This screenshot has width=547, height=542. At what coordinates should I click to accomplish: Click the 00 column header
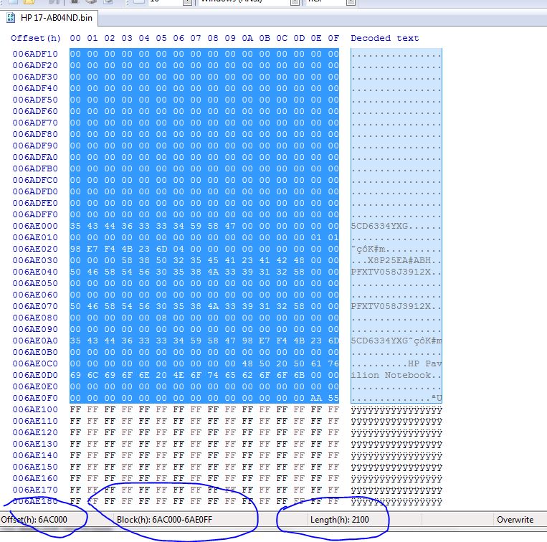75,38
